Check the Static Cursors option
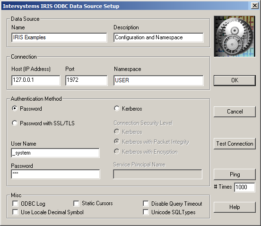The height and width of the screenshot is (226, 261). 76,203
